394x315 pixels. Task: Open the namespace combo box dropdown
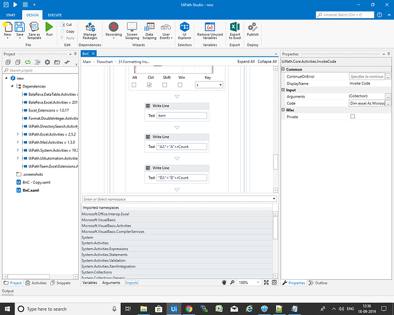point(274,199)
